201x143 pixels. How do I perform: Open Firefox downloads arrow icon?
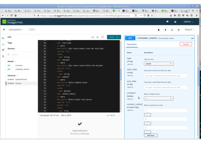point(171,15)
